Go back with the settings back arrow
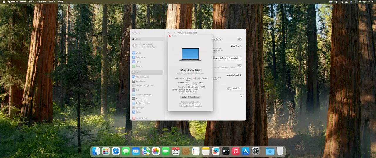This screenshot has height=158, width=376. click(x=169, y=33)
